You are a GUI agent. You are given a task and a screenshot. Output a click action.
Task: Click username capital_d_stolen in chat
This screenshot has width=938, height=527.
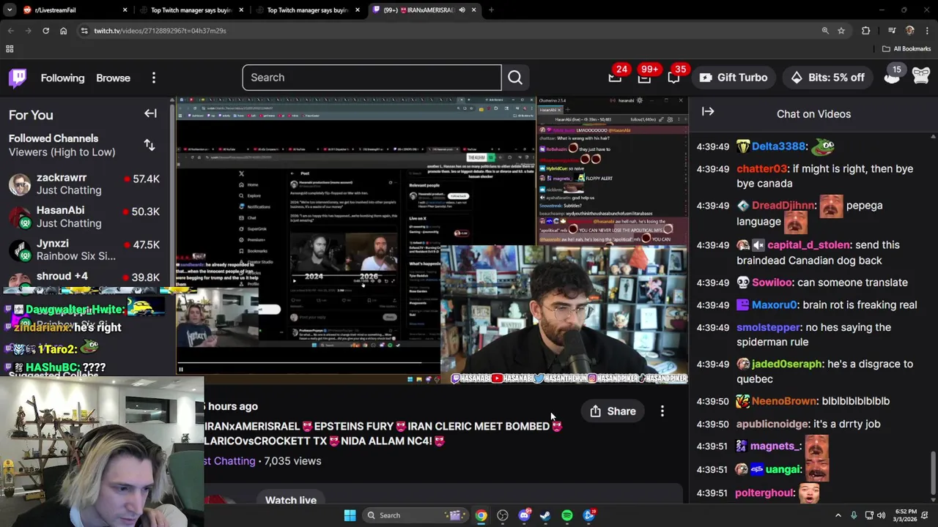[x=809, y=245]
